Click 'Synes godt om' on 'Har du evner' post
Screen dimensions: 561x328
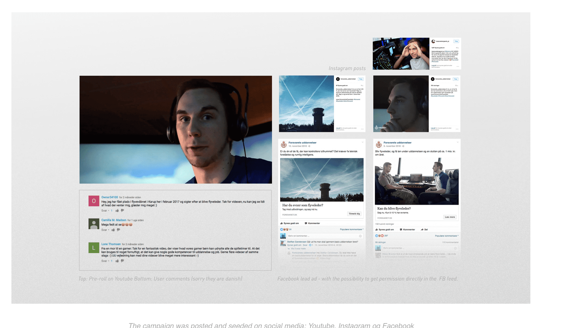pos(290,223)
